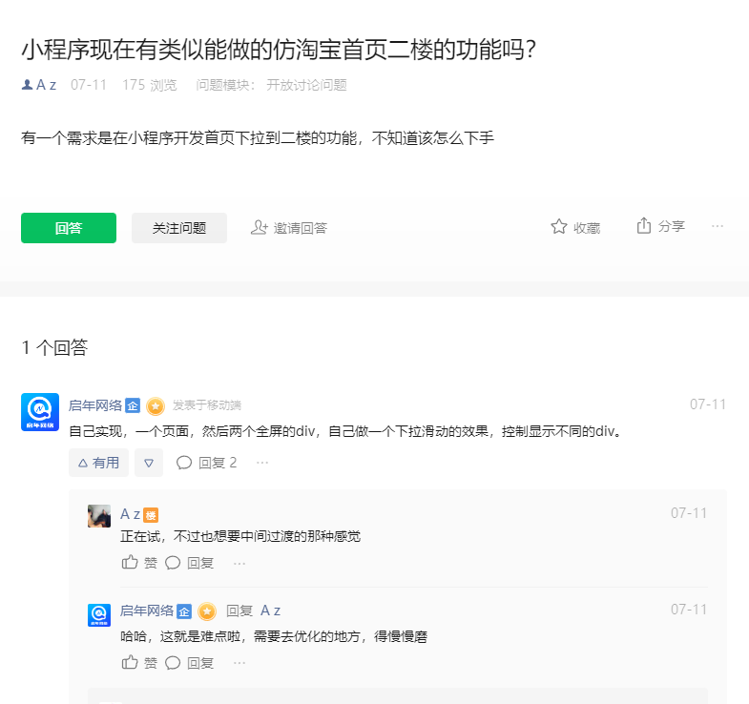Upvote the answer with 有用
Screen dimensions: 749x704
click(x=98, y=463)
